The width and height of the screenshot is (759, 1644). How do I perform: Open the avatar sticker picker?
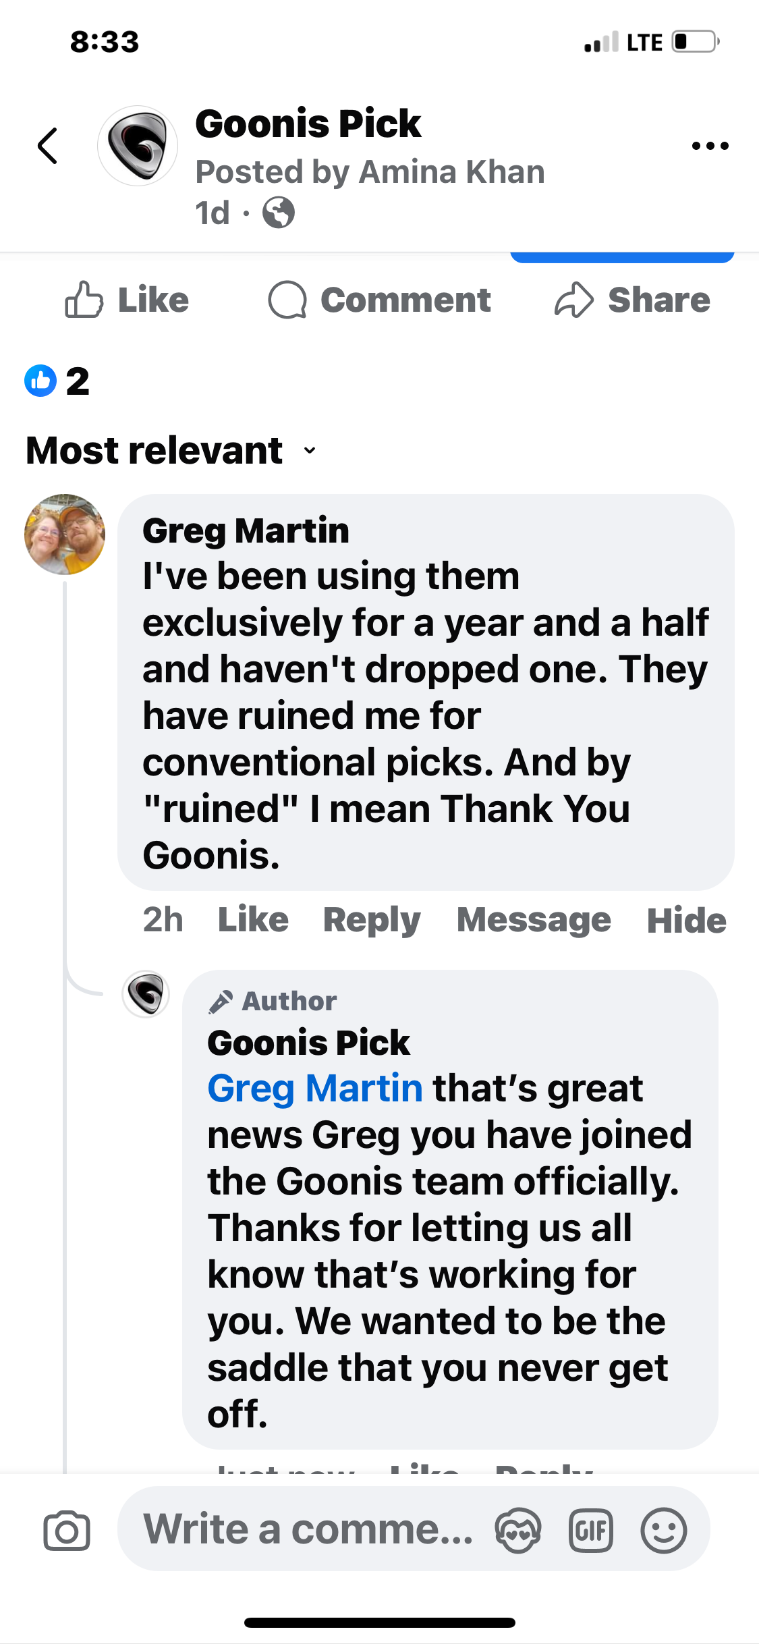[x=518, y=1531]
